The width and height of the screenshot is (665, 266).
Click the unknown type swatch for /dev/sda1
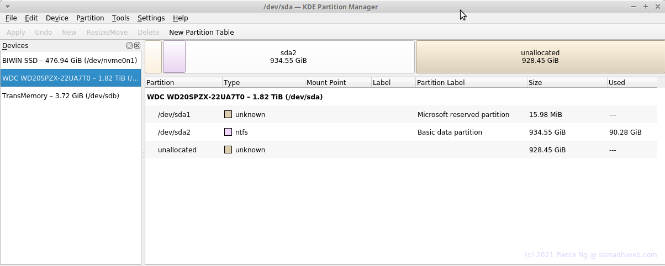coord(228,115)
